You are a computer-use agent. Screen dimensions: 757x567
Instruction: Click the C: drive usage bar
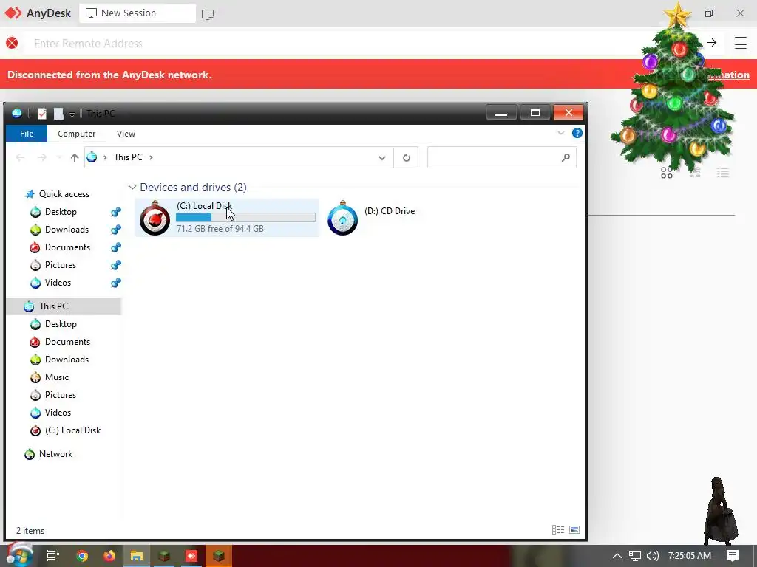tap(245, 218)
